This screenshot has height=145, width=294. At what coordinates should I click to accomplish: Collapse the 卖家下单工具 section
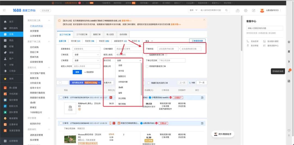click(49, 41)
